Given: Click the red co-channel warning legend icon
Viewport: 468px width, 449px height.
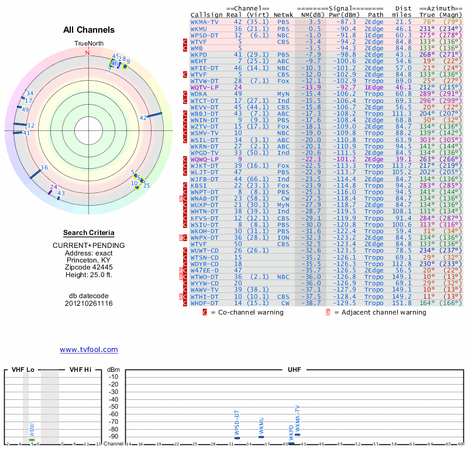Looking at the screenshot, I should (204, 312).
